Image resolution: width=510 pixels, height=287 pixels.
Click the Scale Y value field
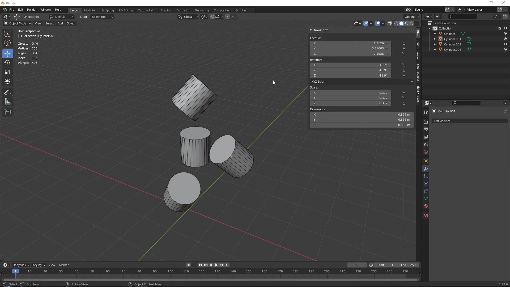point(350,98)
